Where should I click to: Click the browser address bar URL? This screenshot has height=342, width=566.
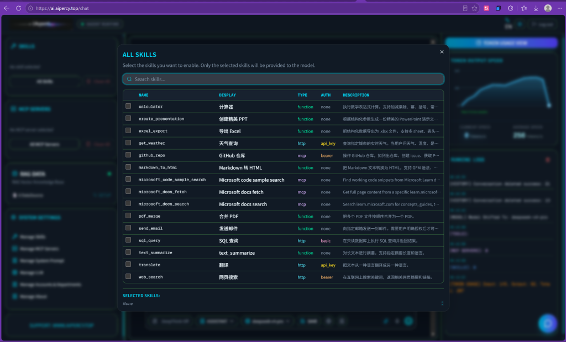pyautogui.click(x=62, y=8)
